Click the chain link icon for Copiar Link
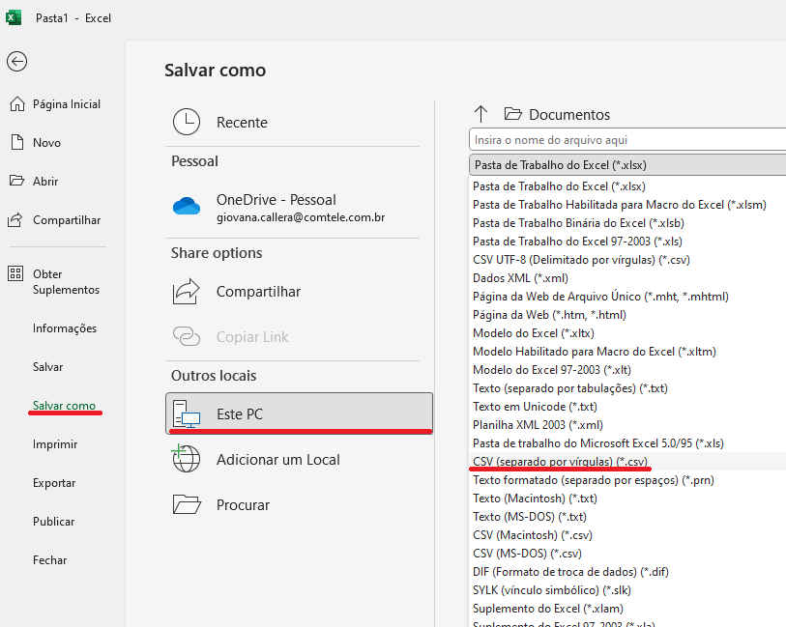Viewport: 786px width, 627px height. 187,336
